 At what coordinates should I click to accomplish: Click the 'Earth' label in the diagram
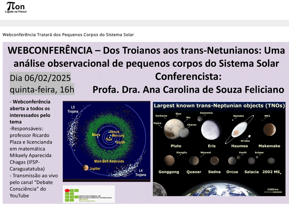point(121,142)
